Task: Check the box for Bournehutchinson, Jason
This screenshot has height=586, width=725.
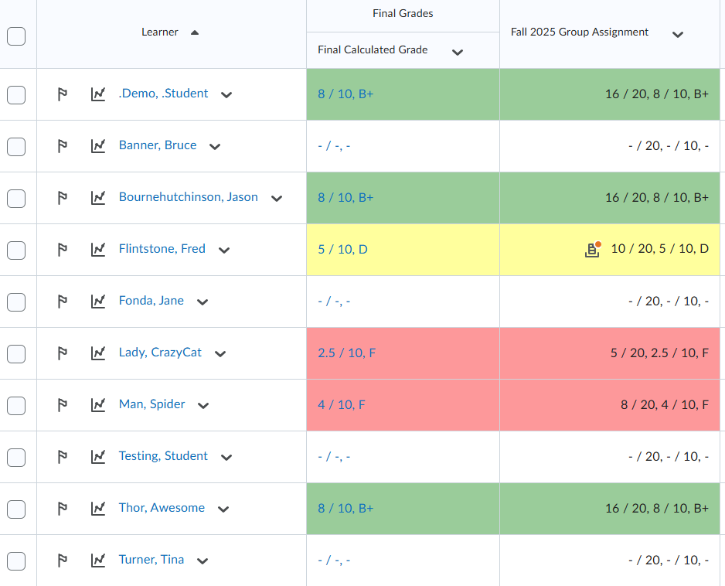Action: 16,199
